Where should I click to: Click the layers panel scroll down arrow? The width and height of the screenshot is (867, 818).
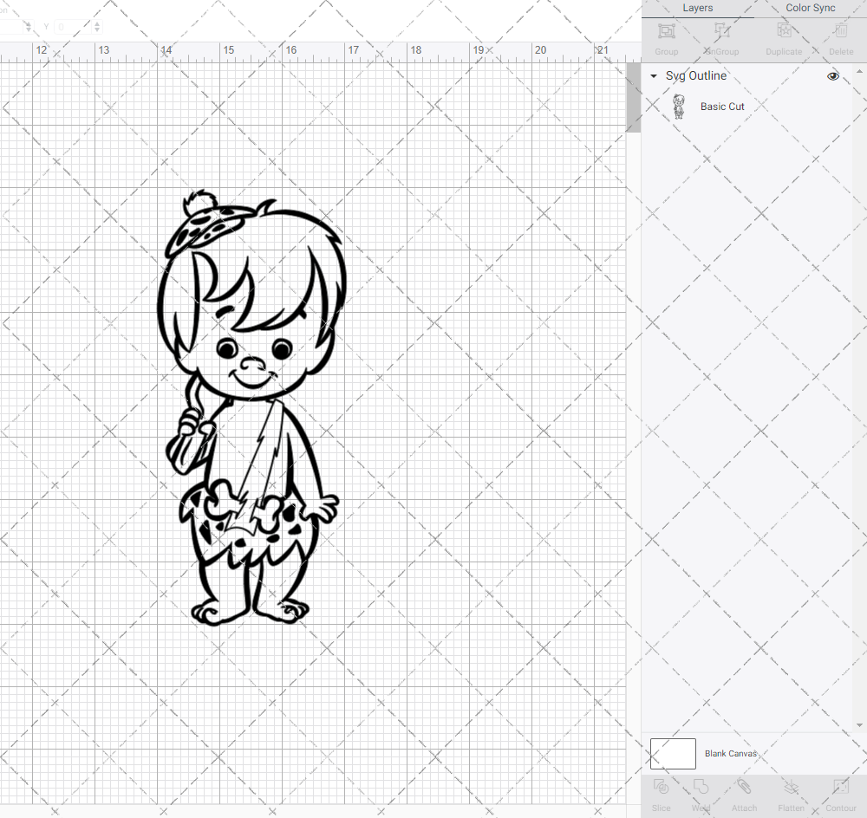pyautogui.click(x=859, y=725)
